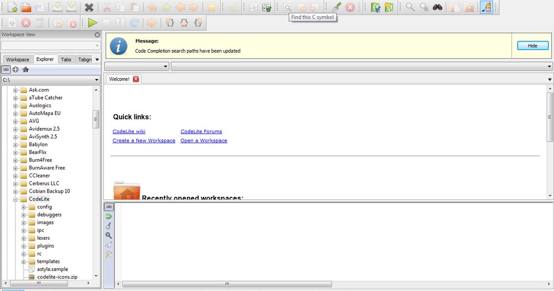Select the astyle.sample file

click(x=52, y=269)
